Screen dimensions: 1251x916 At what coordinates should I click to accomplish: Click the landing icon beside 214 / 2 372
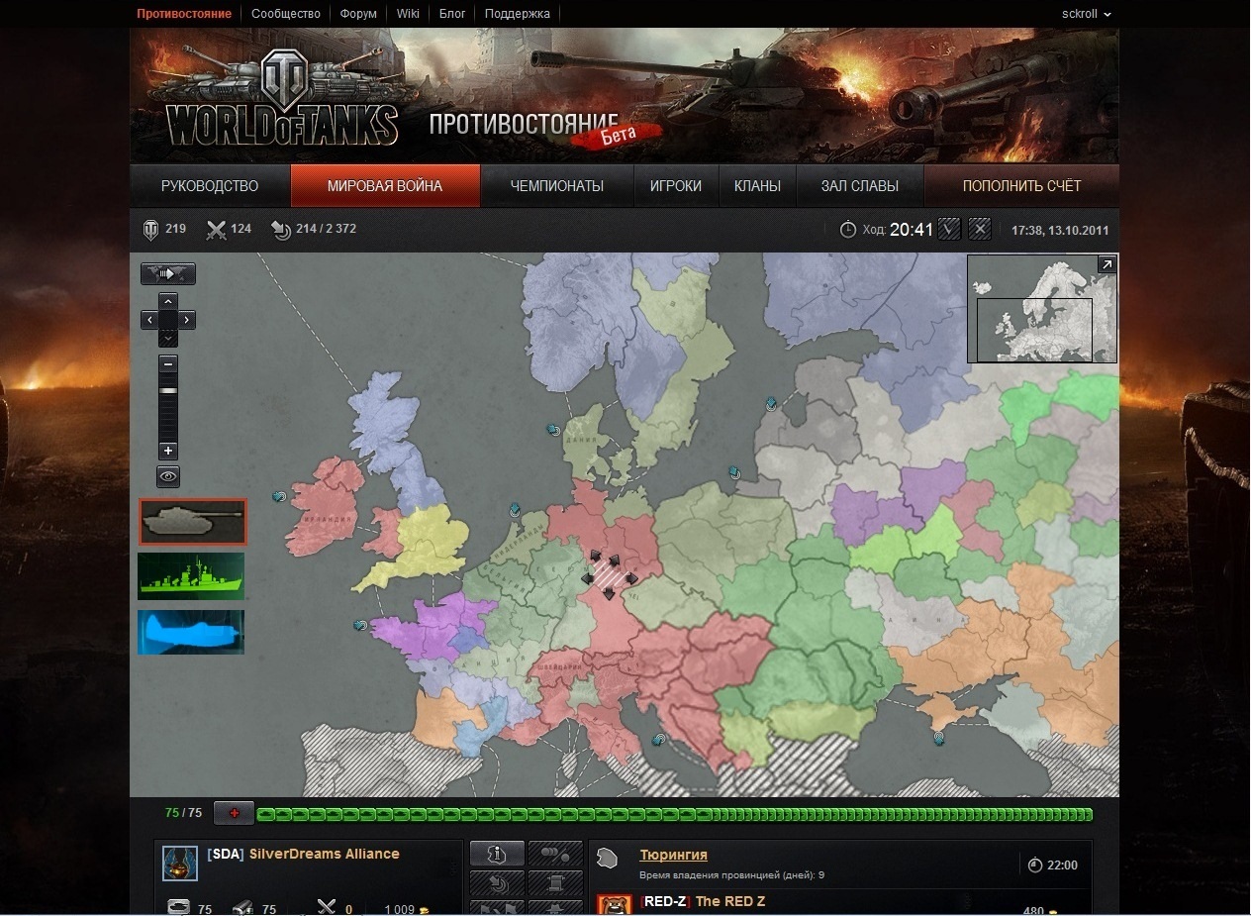[x=281, y=230]
